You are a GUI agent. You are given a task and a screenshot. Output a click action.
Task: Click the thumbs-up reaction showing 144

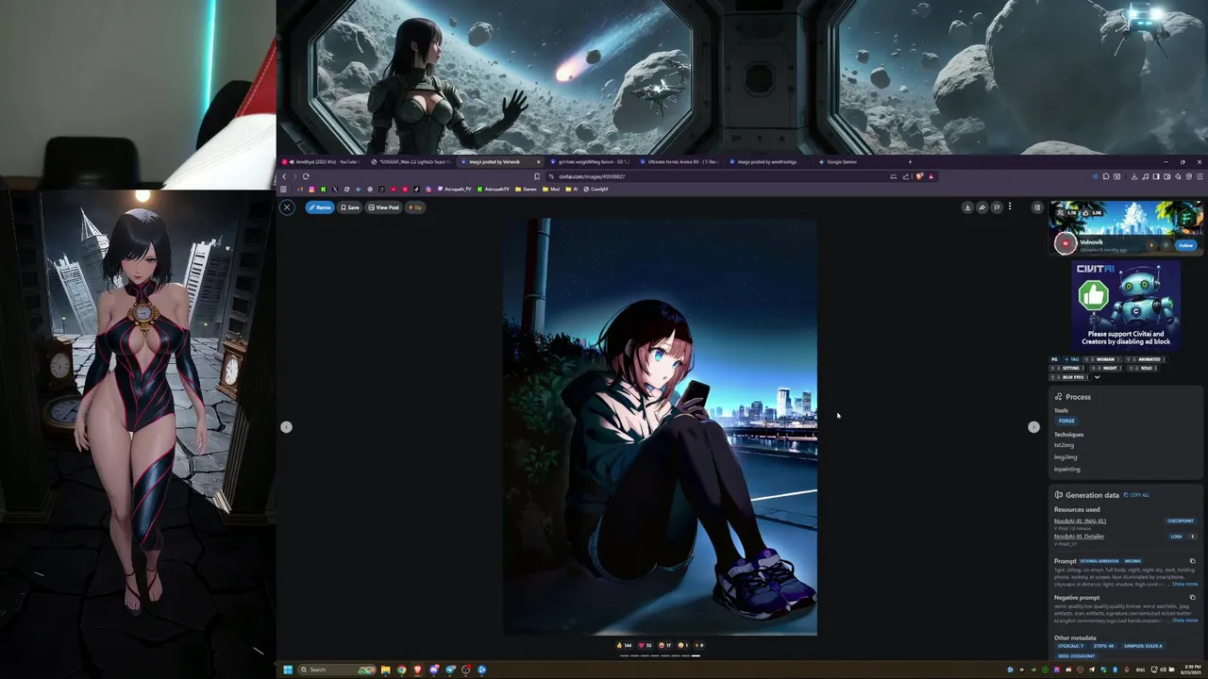pyautogui.click(x=624, y=646)
